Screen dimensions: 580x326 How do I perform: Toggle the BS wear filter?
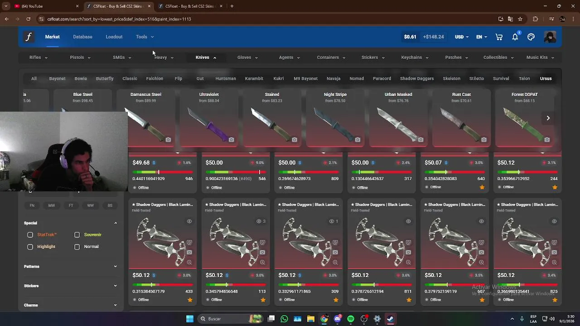(110, 206)
